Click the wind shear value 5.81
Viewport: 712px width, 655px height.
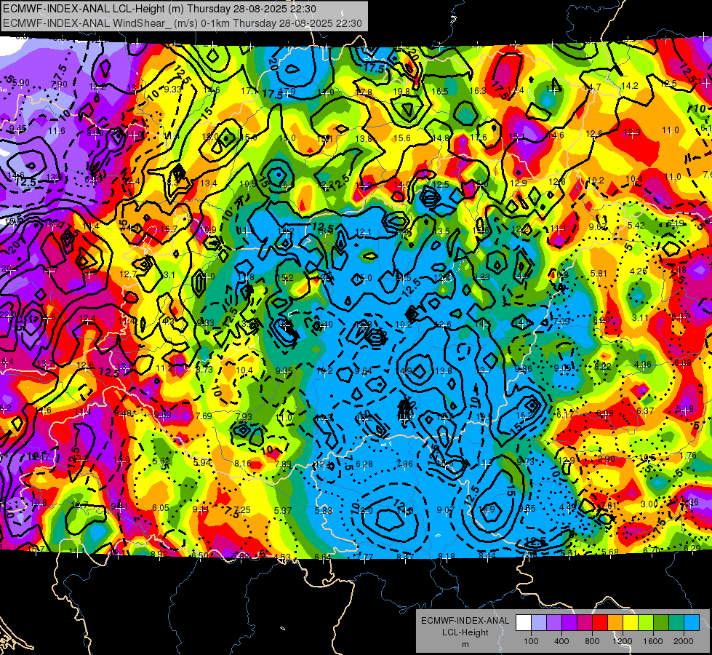coord(599,274)
